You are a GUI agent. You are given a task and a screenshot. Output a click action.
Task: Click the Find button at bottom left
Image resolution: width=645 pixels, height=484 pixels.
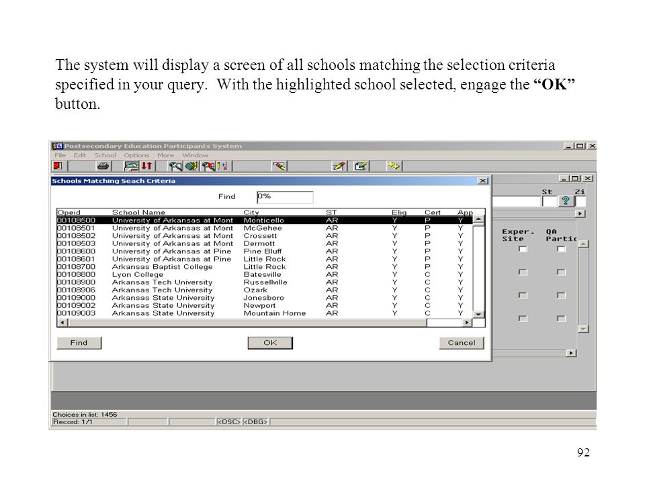coord(79,343)
